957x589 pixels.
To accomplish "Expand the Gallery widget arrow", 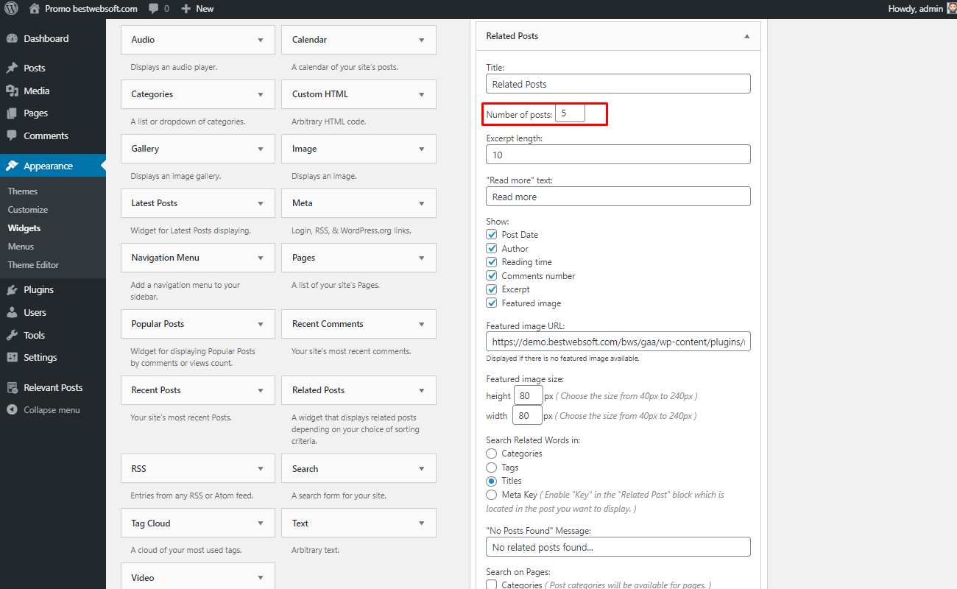I will point(261,149).
